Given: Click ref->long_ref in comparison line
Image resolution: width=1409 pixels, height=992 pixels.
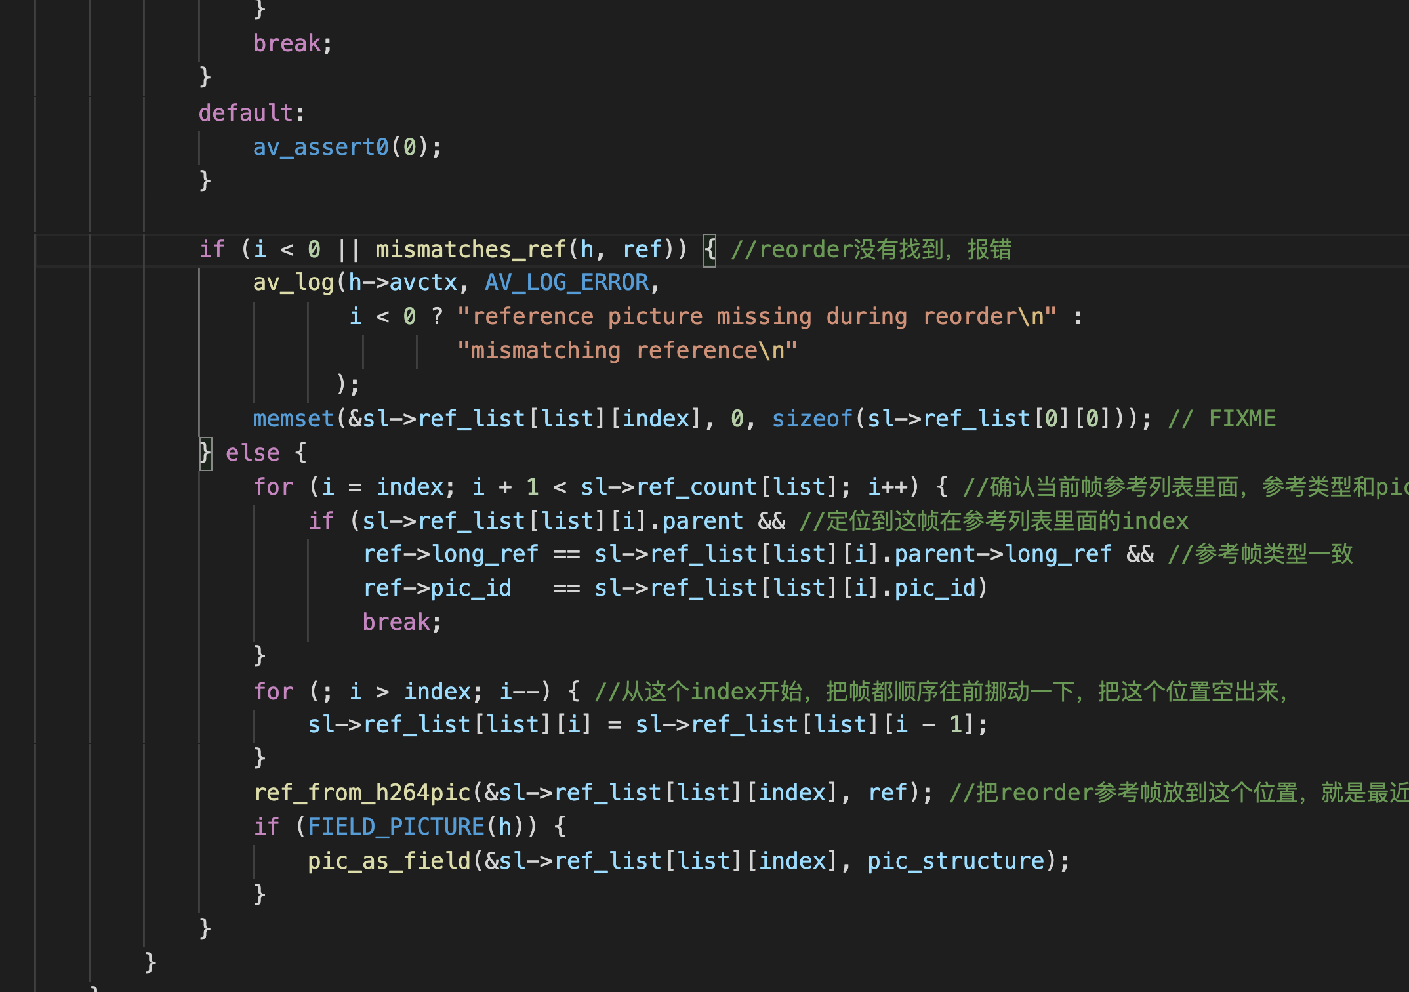Looking at the screenshot, I should (x=451, y=554).
